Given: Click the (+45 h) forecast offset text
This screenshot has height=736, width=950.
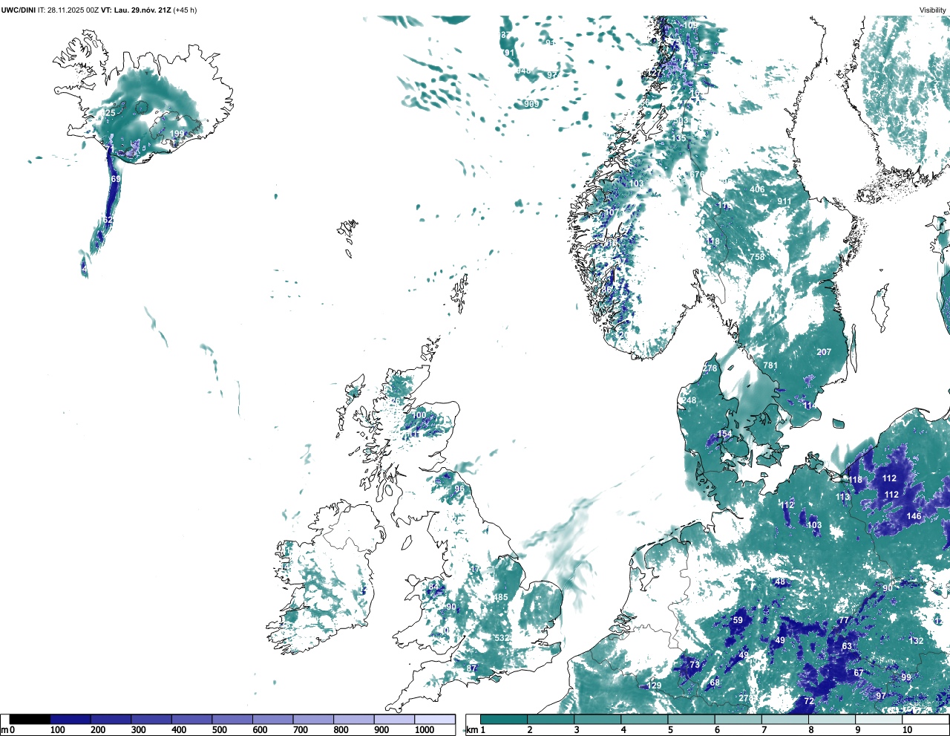Looking at the screenshot, I should point(185,10).
